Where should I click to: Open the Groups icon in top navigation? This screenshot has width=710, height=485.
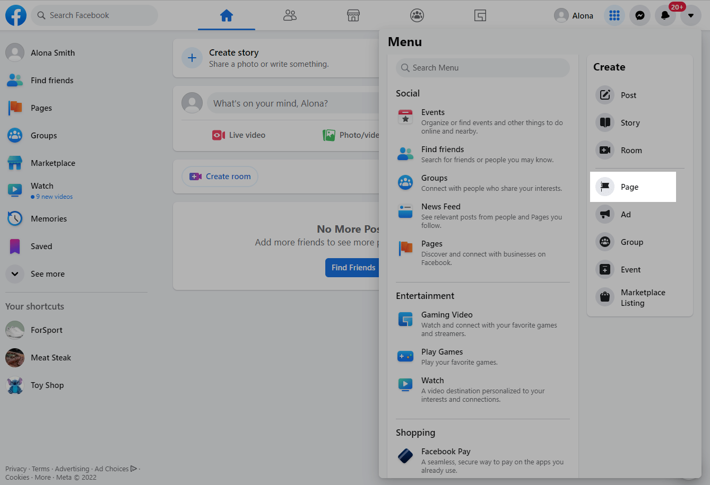click(x=417, y=15)
